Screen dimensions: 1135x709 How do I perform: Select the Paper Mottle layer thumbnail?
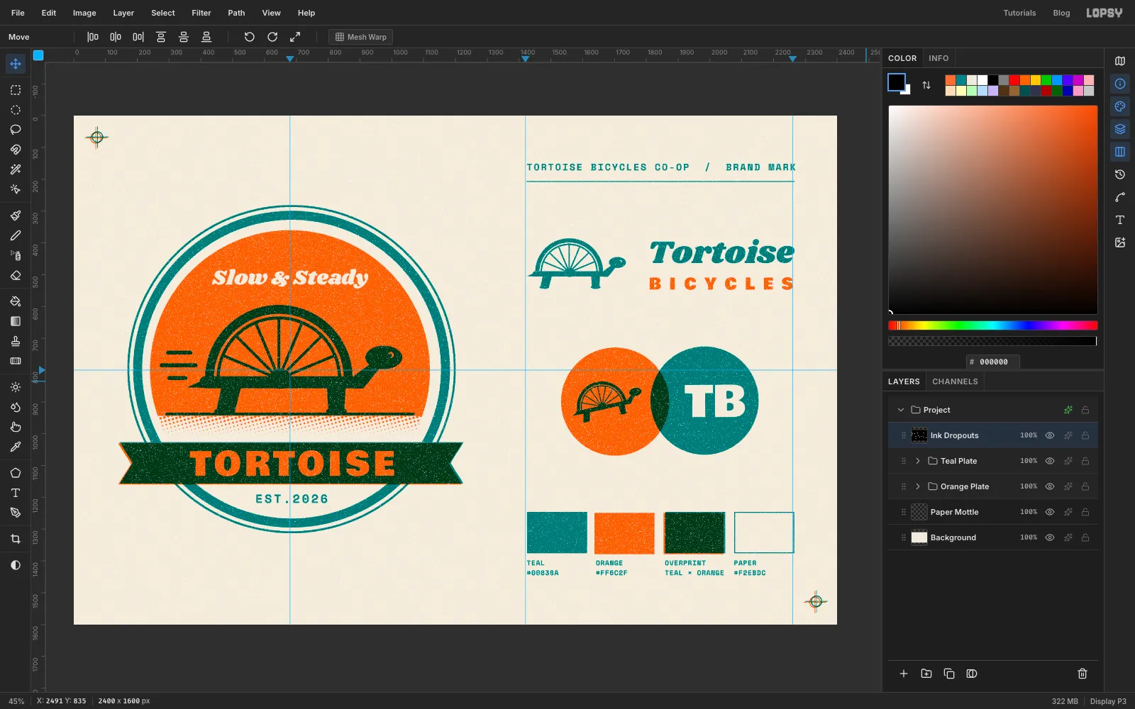pyautogui.click(x=919, y=512)
